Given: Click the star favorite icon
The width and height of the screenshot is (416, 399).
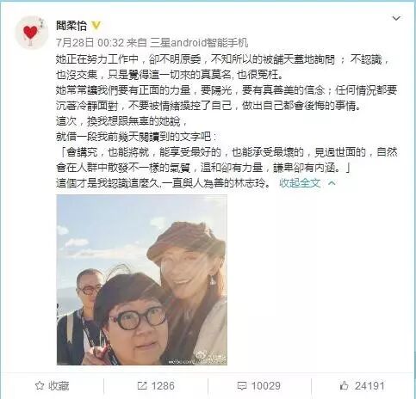Looking at the screenshot, I should pos(40,386).
